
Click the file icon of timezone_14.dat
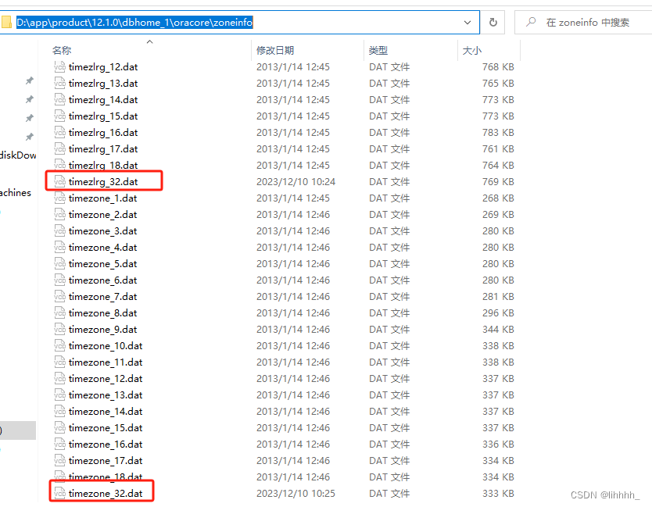pos(60,412)
